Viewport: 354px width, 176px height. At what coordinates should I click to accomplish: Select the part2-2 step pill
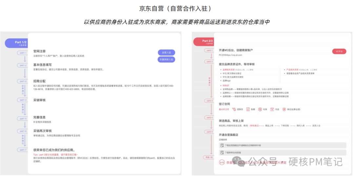click(209, 62)
